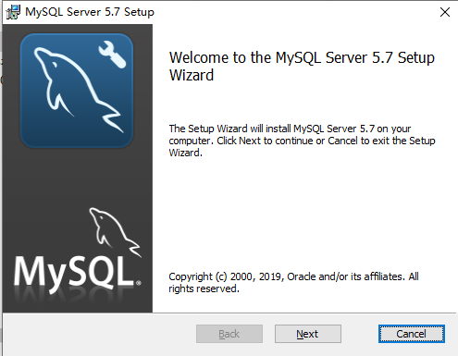Viewport: 458px width, 356px height.
Task: Click the "MySQL Server 5.7 Setup" title text
Action: tap(90, 12)
